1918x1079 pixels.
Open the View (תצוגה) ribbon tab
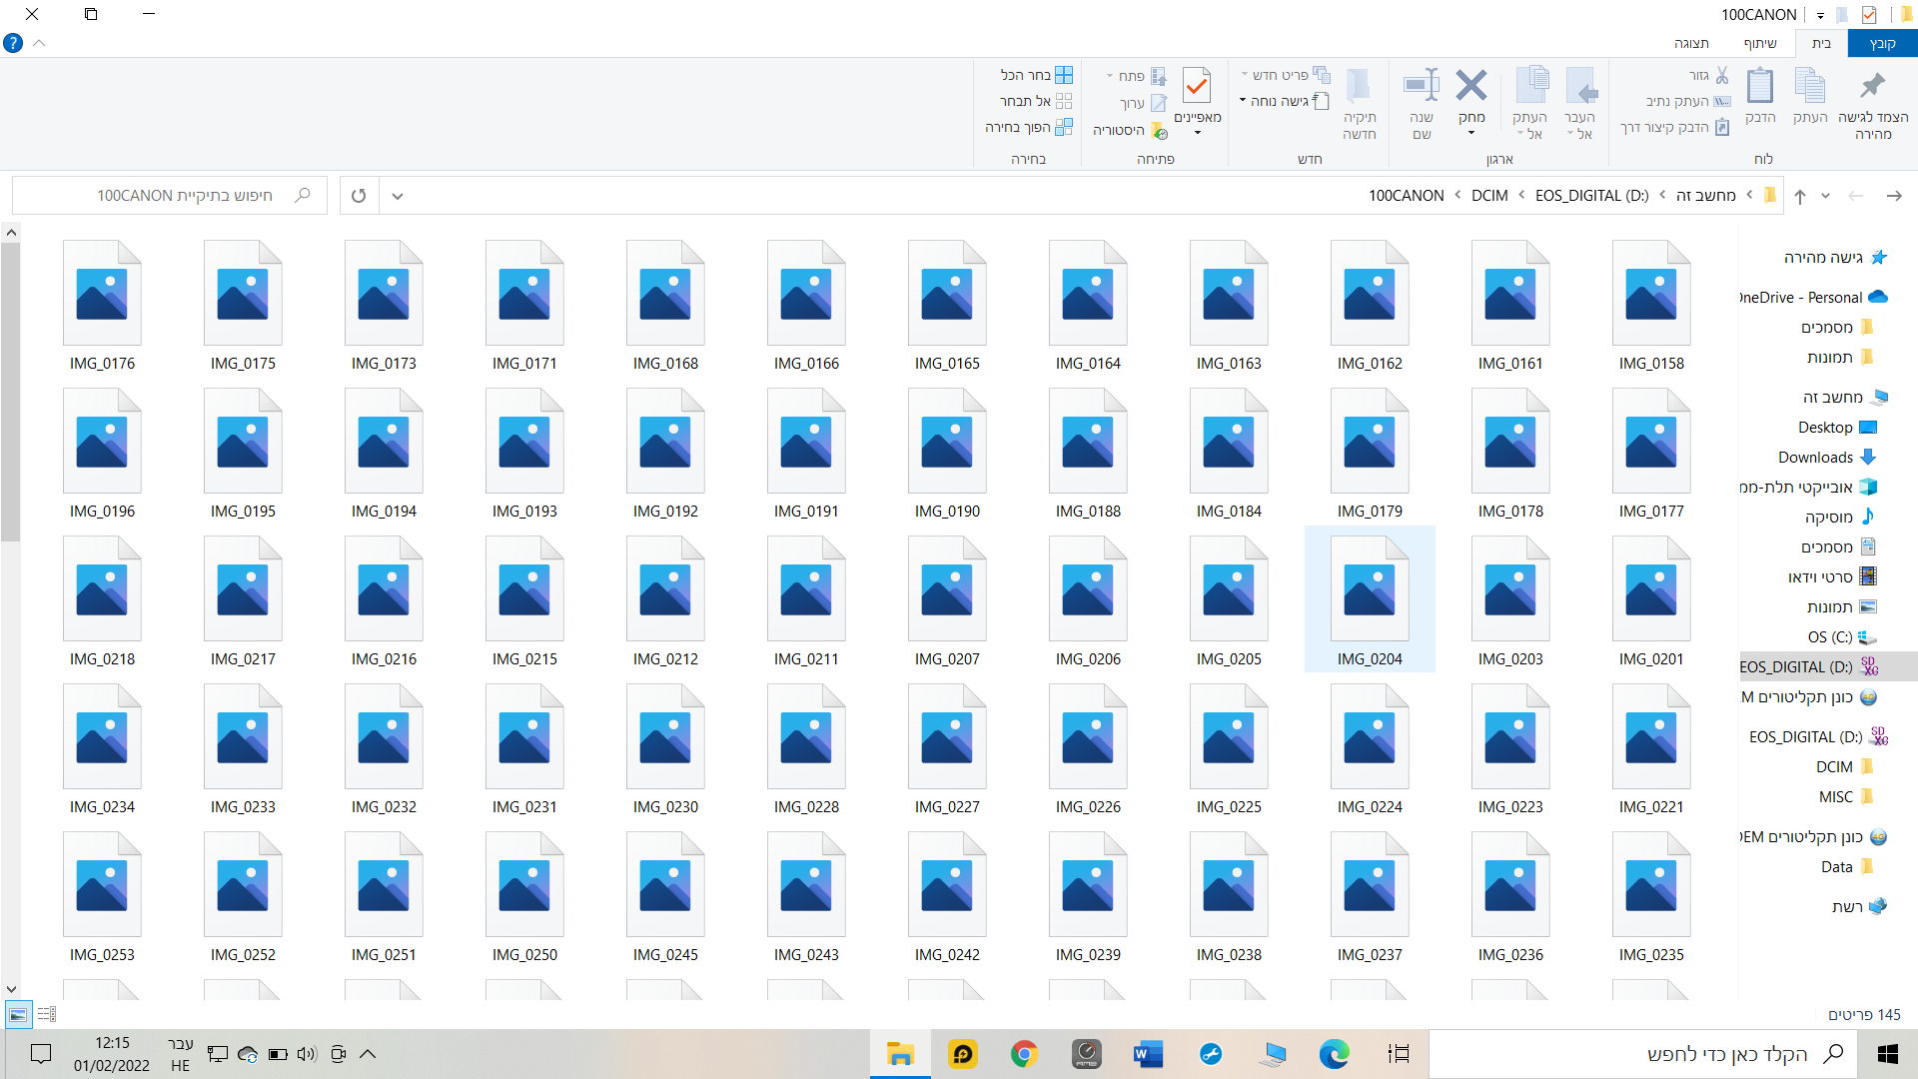tap(1691, 44)
